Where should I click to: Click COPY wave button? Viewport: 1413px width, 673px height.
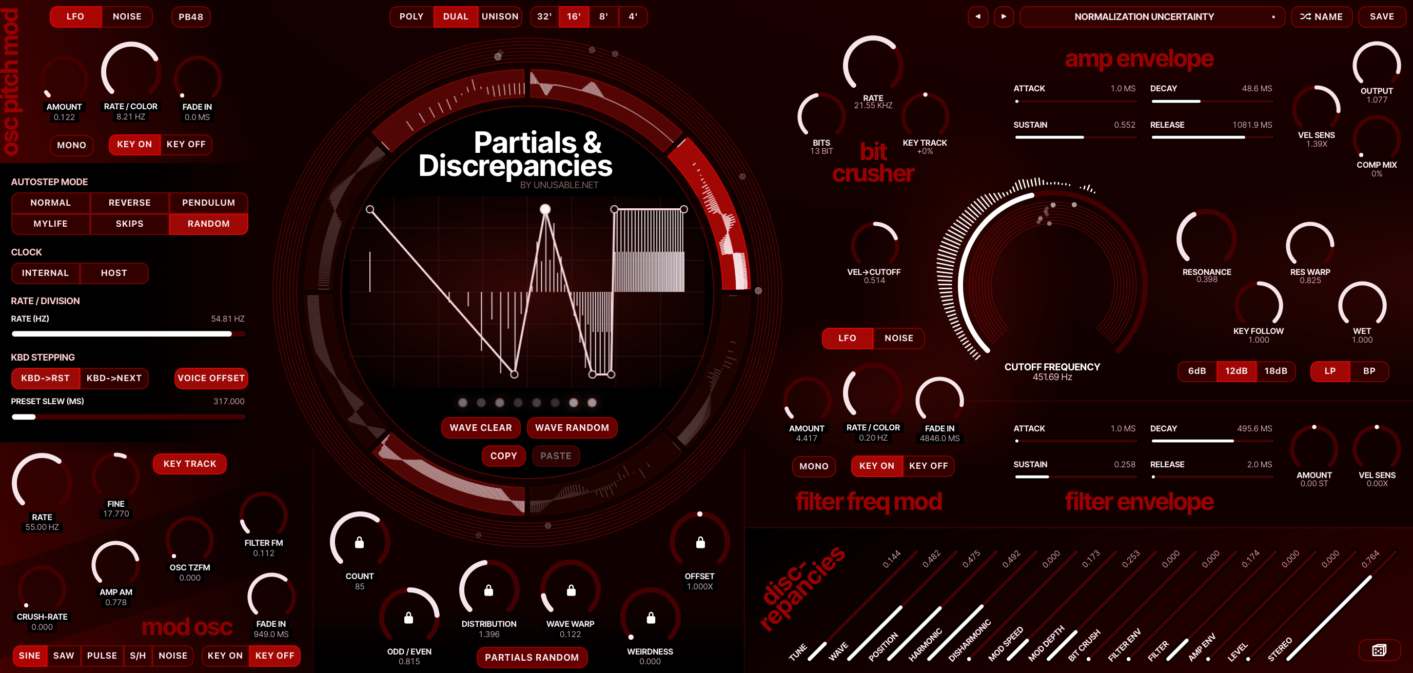coord(503,456)
